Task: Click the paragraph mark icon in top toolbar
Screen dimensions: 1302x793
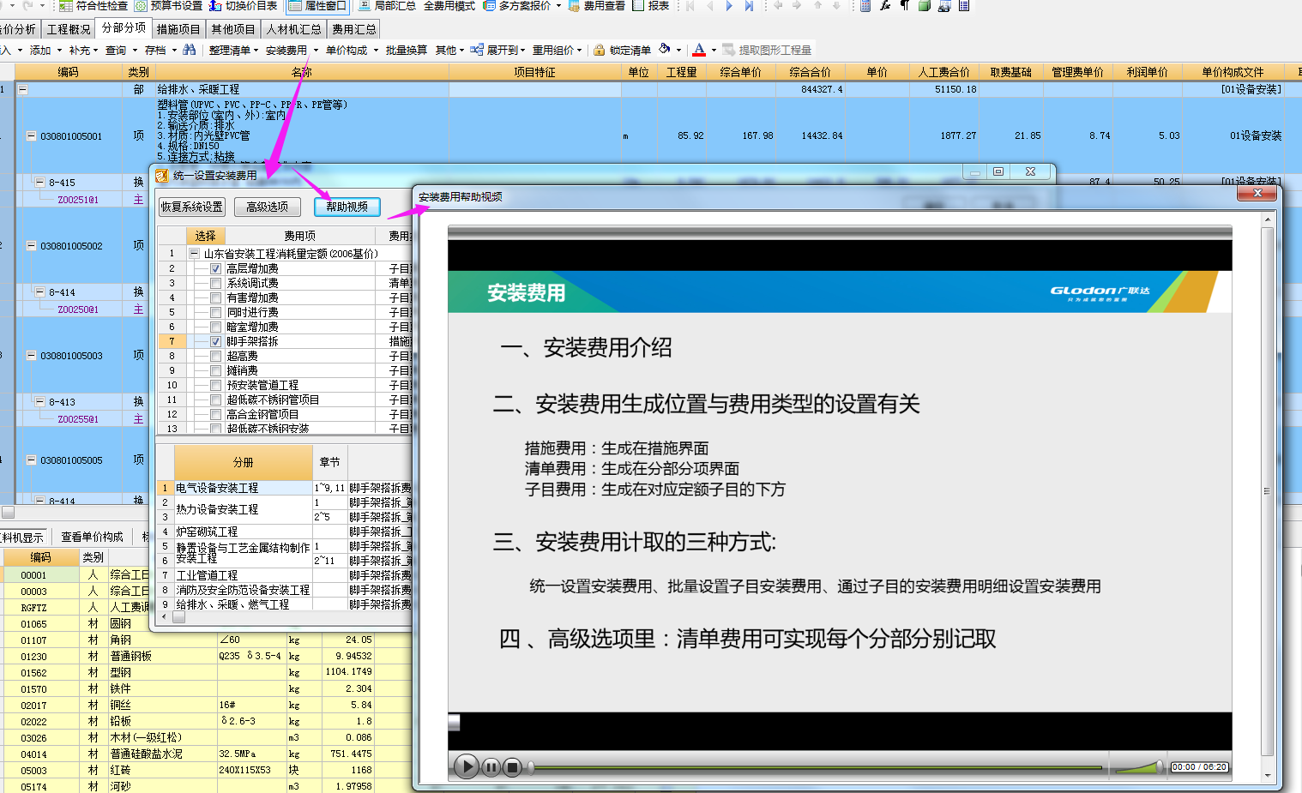Action: coord(904,5)
